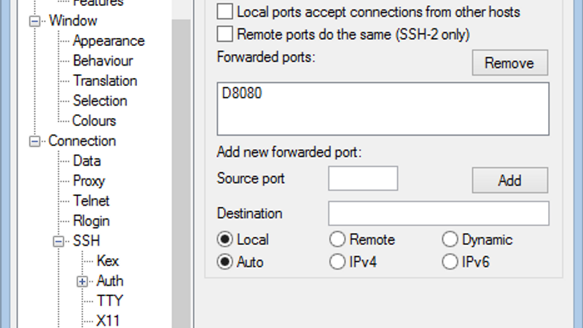The height and width of the screenshot is (328, 583).
Task: Click the Source port input field
Action: (363, 179)
